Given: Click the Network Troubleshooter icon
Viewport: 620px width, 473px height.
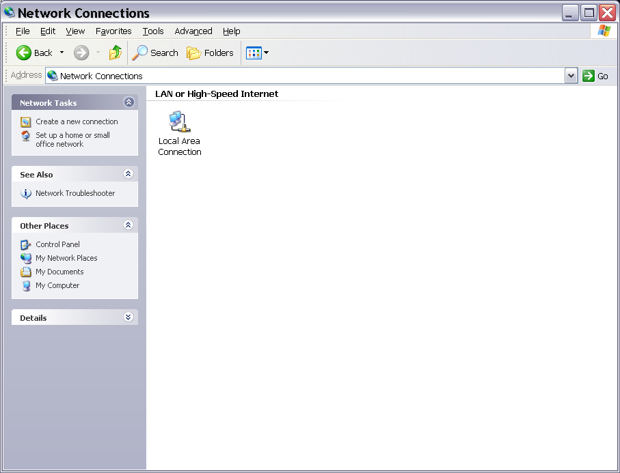Looking at the screenshot, I should pyautogui.click(x=26, y=194).
